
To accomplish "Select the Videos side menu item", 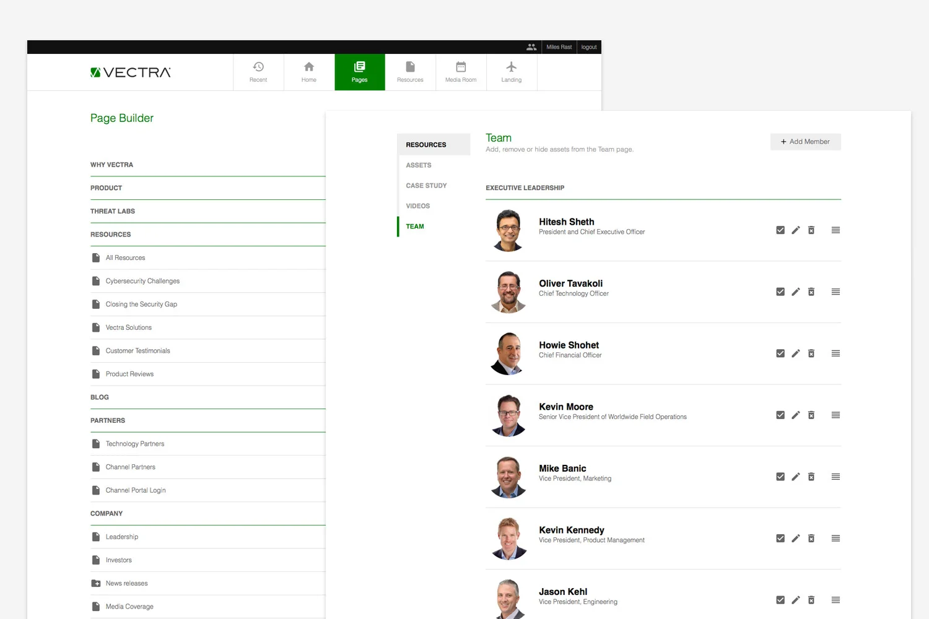I will tap(418, 206).
